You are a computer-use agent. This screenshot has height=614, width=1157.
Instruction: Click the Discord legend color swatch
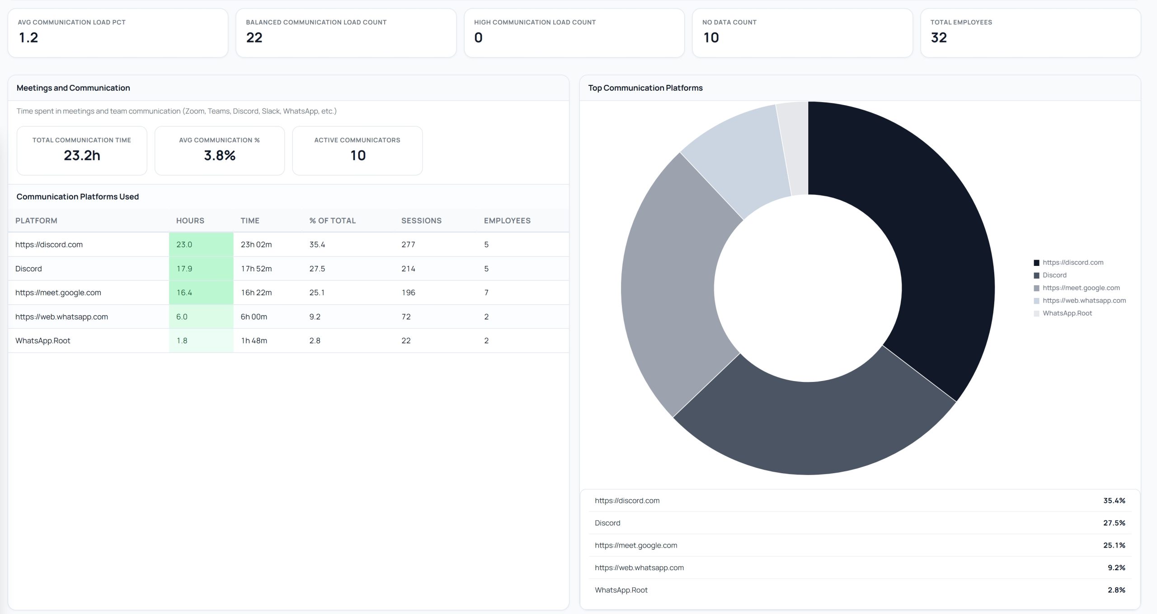[x=1036, y=275]
